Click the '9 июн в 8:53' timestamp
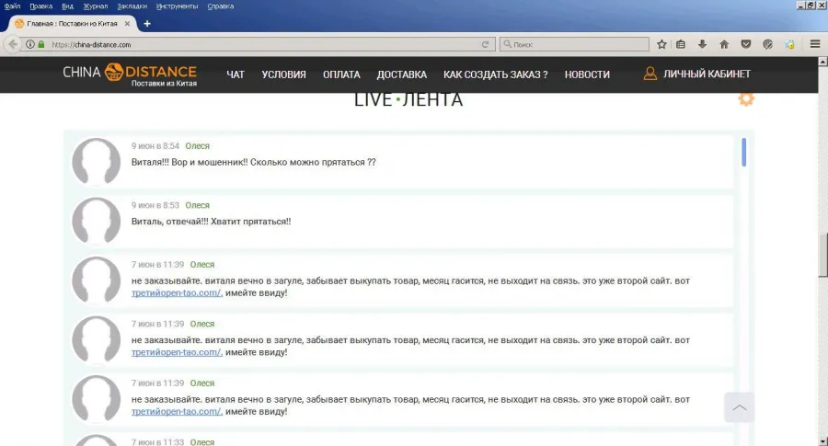 tap(155, 205)
